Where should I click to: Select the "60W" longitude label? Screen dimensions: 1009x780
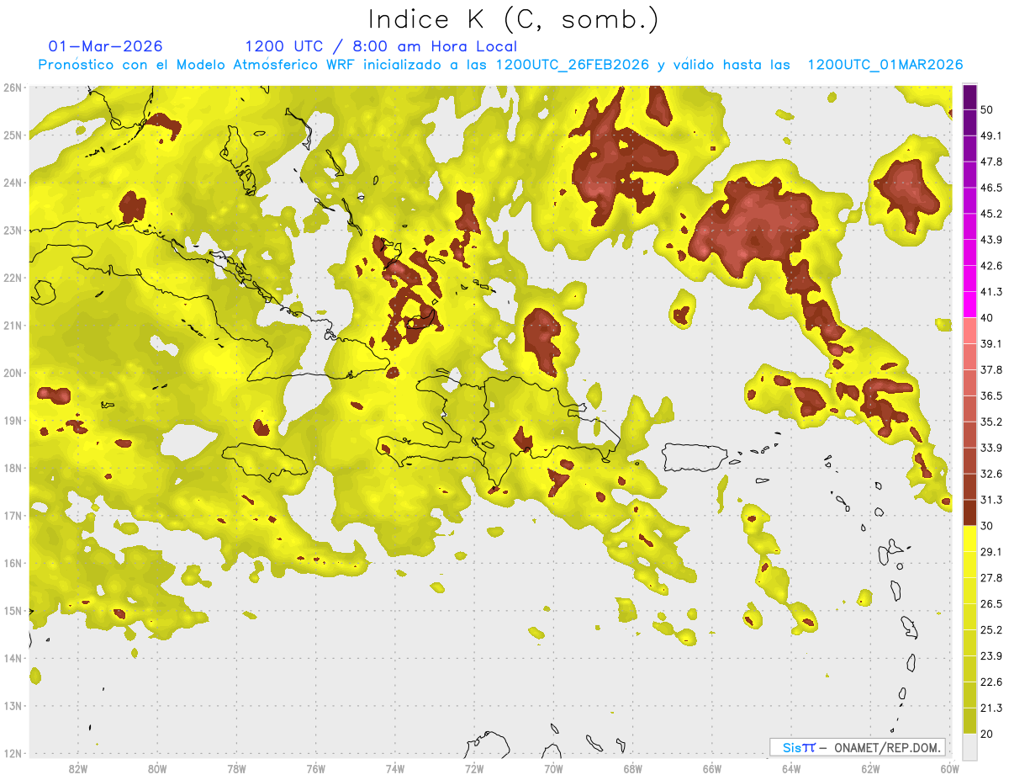[x=950, y=769]
